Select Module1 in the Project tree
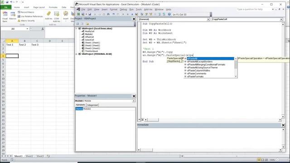 (89, 34)
